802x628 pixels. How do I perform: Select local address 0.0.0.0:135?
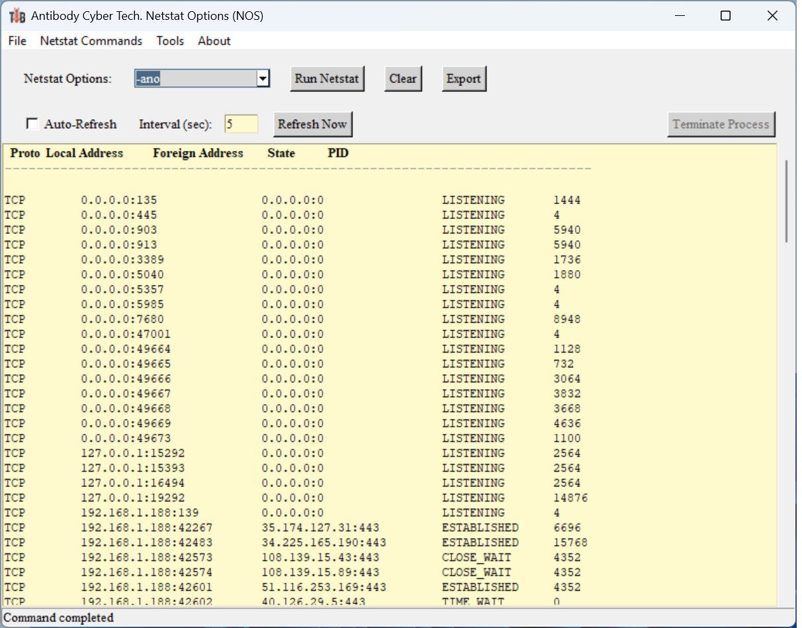(119, 200)
